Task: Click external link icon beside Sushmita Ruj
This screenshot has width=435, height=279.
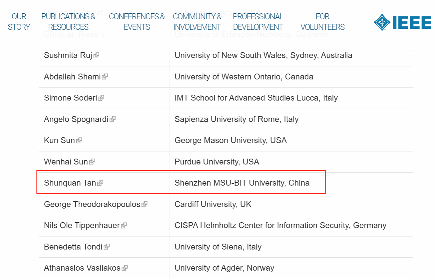Action: (96, 56)
